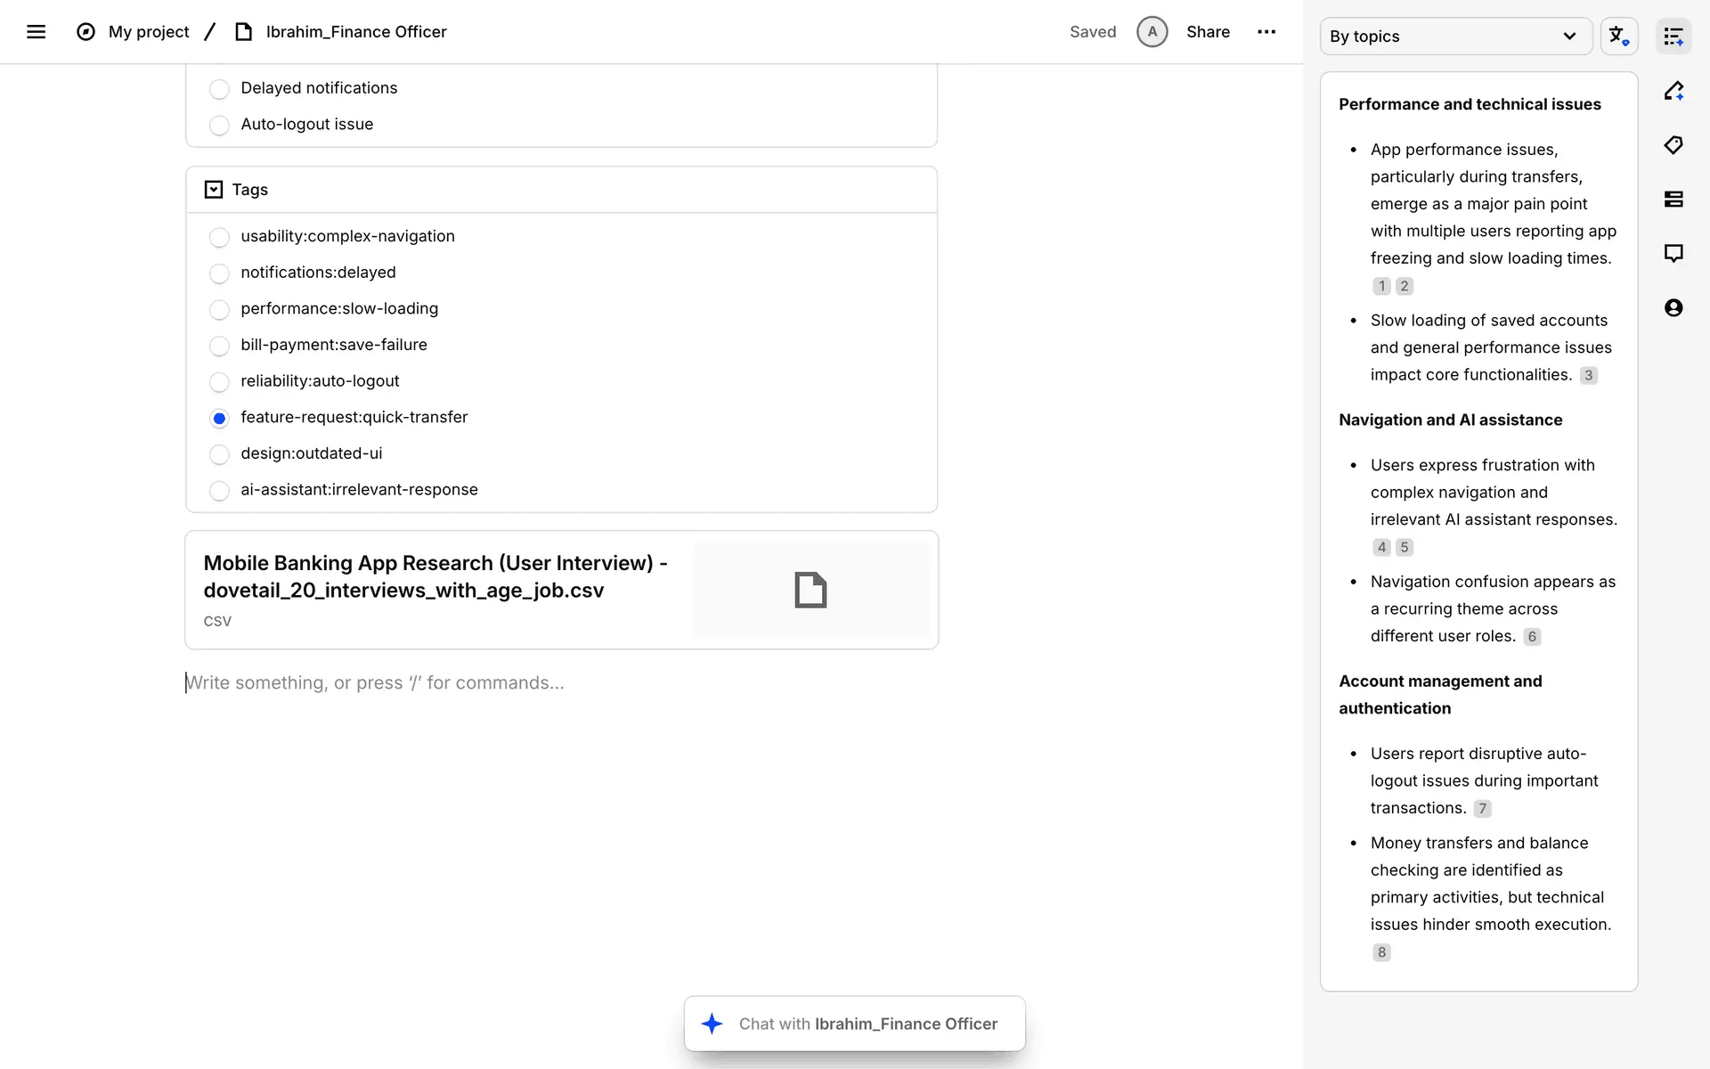Open the fields panel sidebar icon
1710x1069 pixels.
click(x=1673, y=200)
